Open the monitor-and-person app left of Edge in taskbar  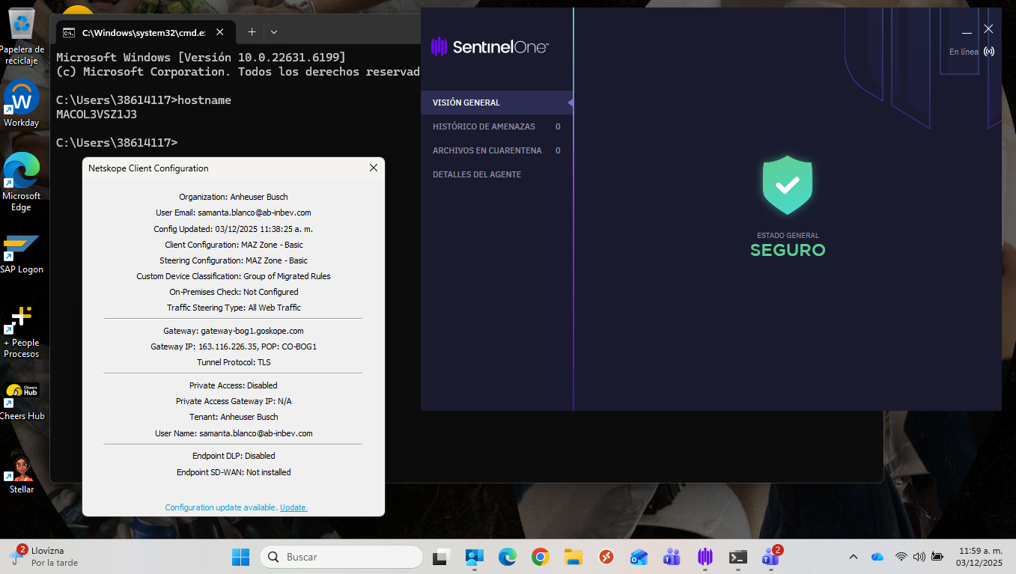click(x=475, y=557)
